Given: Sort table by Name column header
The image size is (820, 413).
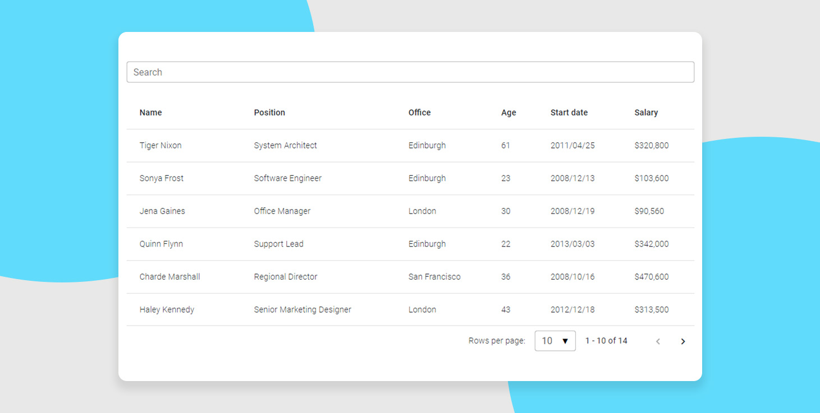Looking at the screenshot, I should [x=150, y=113].
